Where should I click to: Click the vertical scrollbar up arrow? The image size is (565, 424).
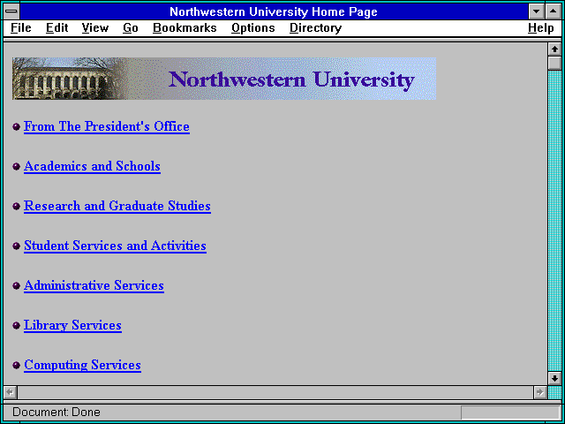[x=554, y=49]
